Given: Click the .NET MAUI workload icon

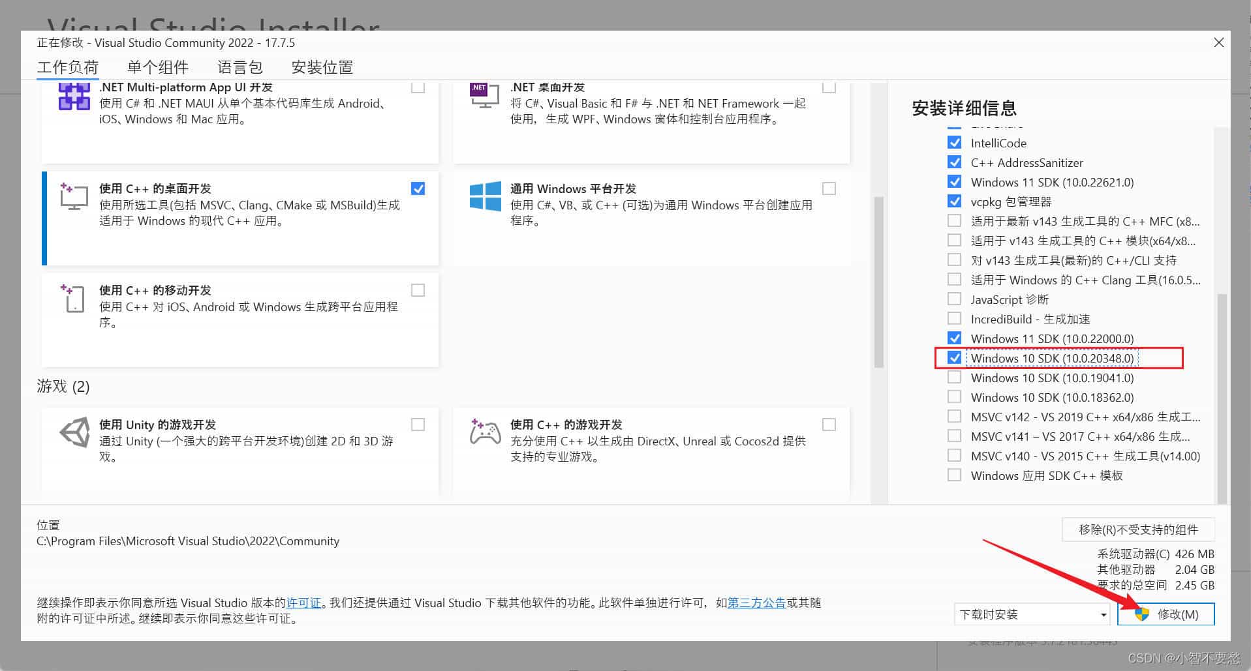Looking at the screenshot, I should [74, 96].
